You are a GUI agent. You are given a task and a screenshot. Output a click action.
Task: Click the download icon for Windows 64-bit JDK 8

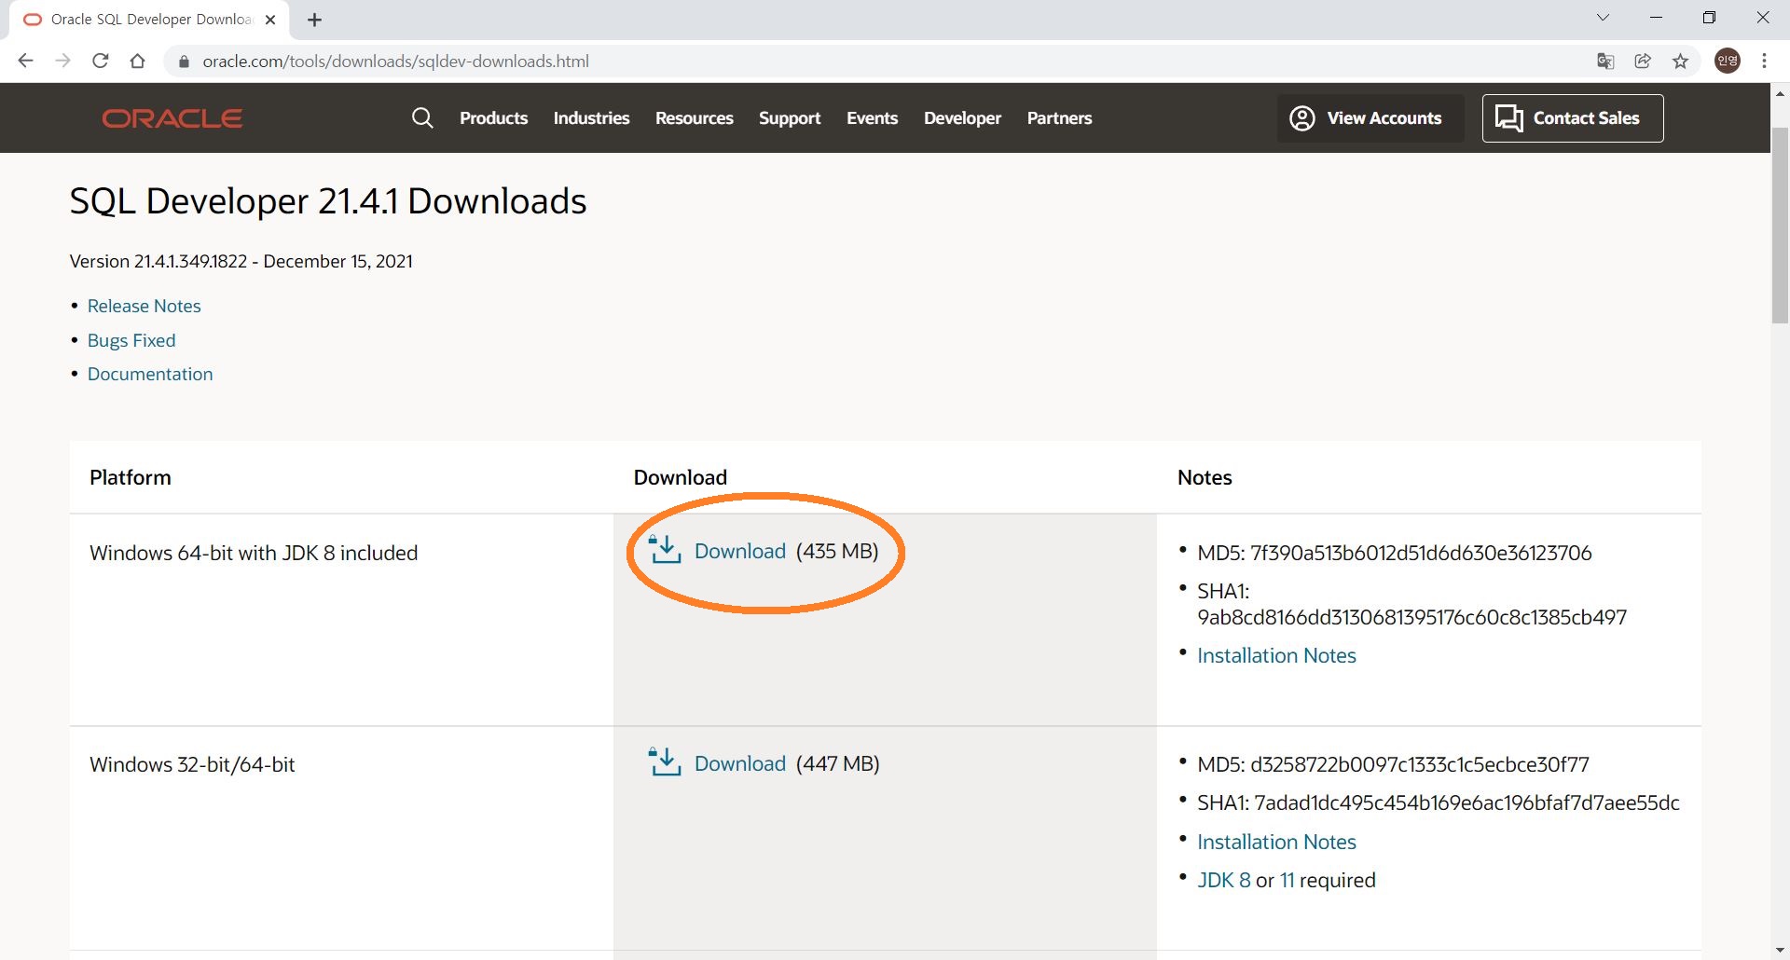click(x=665, y=550)
